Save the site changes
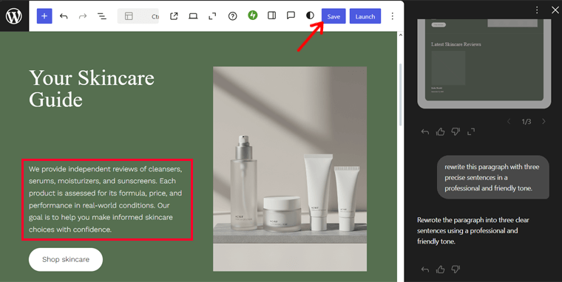This screenshot has height=282, width=562. (334, 16)
